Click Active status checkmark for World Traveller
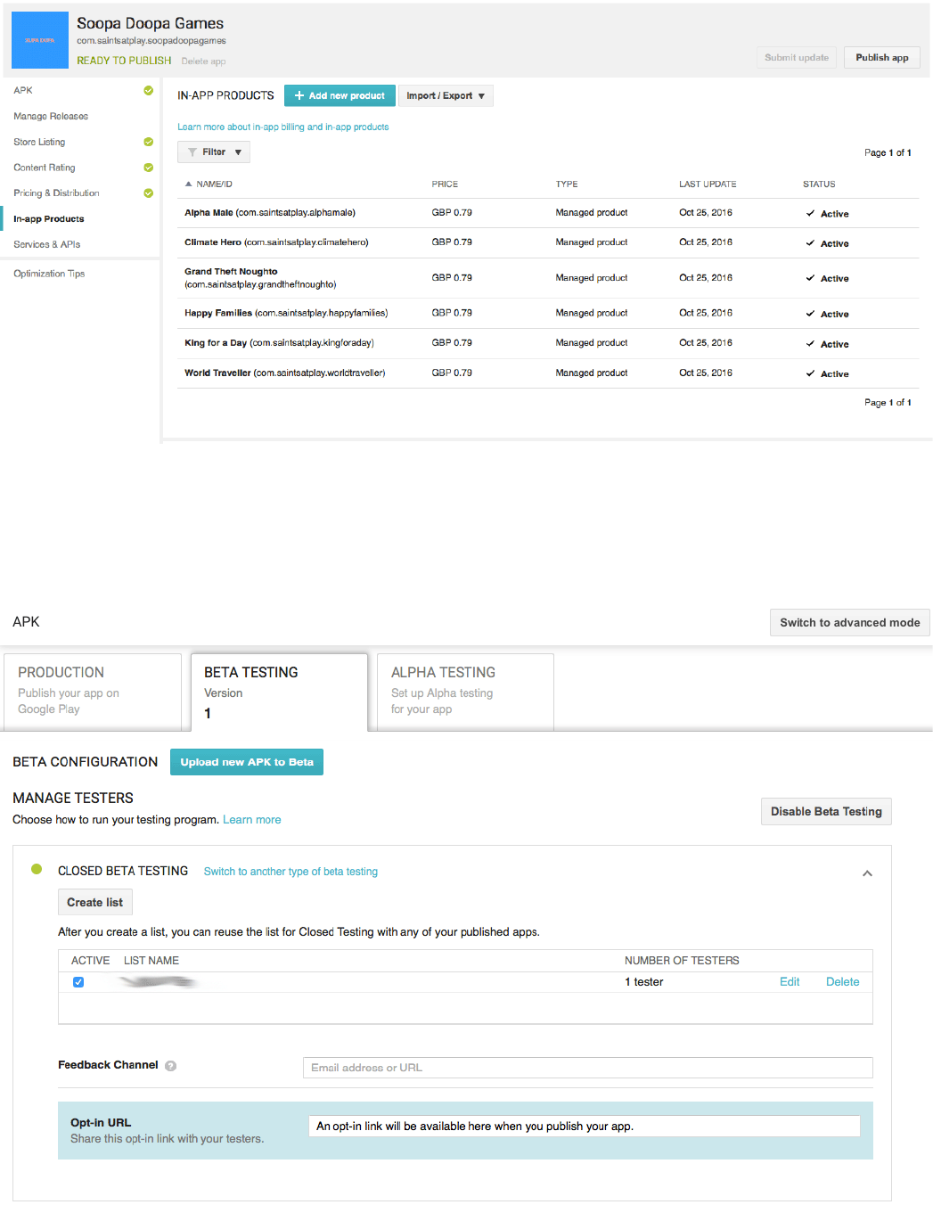 click(810, 374)
